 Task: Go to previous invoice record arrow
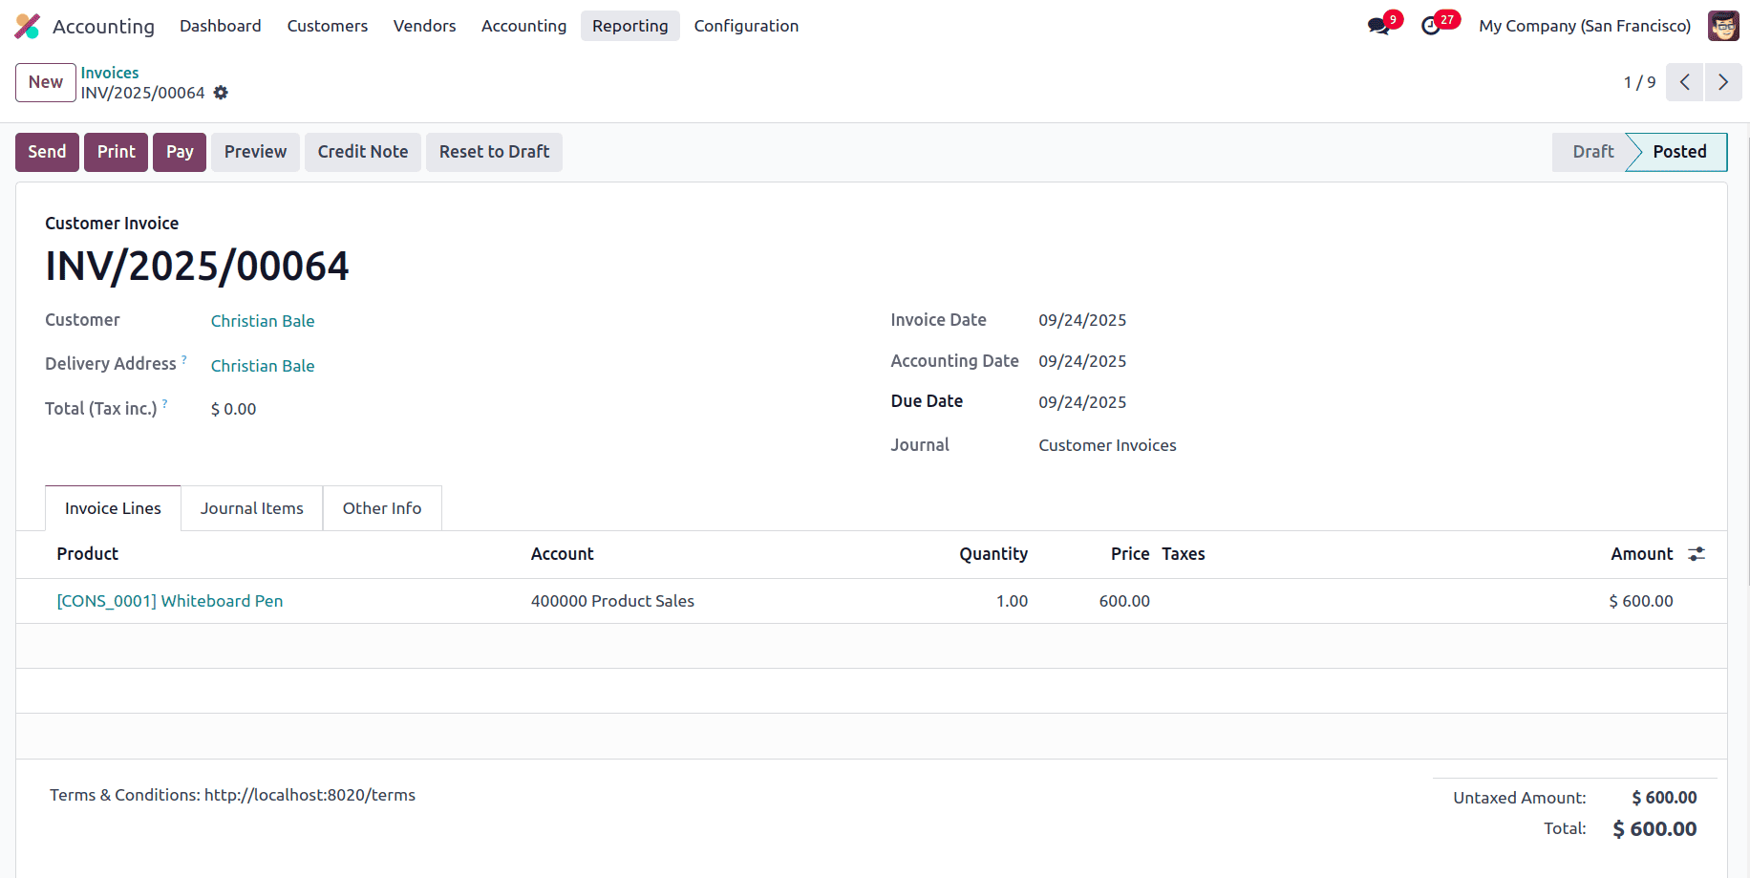click(x=1685, y=82)
